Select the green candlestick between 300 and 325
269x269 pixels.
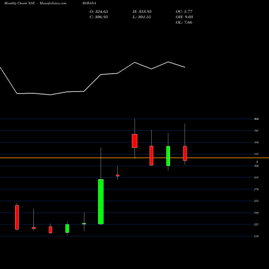click(168, 156)
